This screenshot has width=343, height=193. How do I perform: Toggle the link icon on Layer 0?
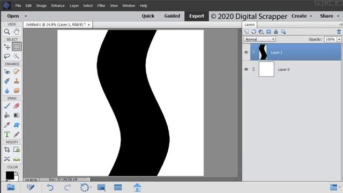[253, 69]
